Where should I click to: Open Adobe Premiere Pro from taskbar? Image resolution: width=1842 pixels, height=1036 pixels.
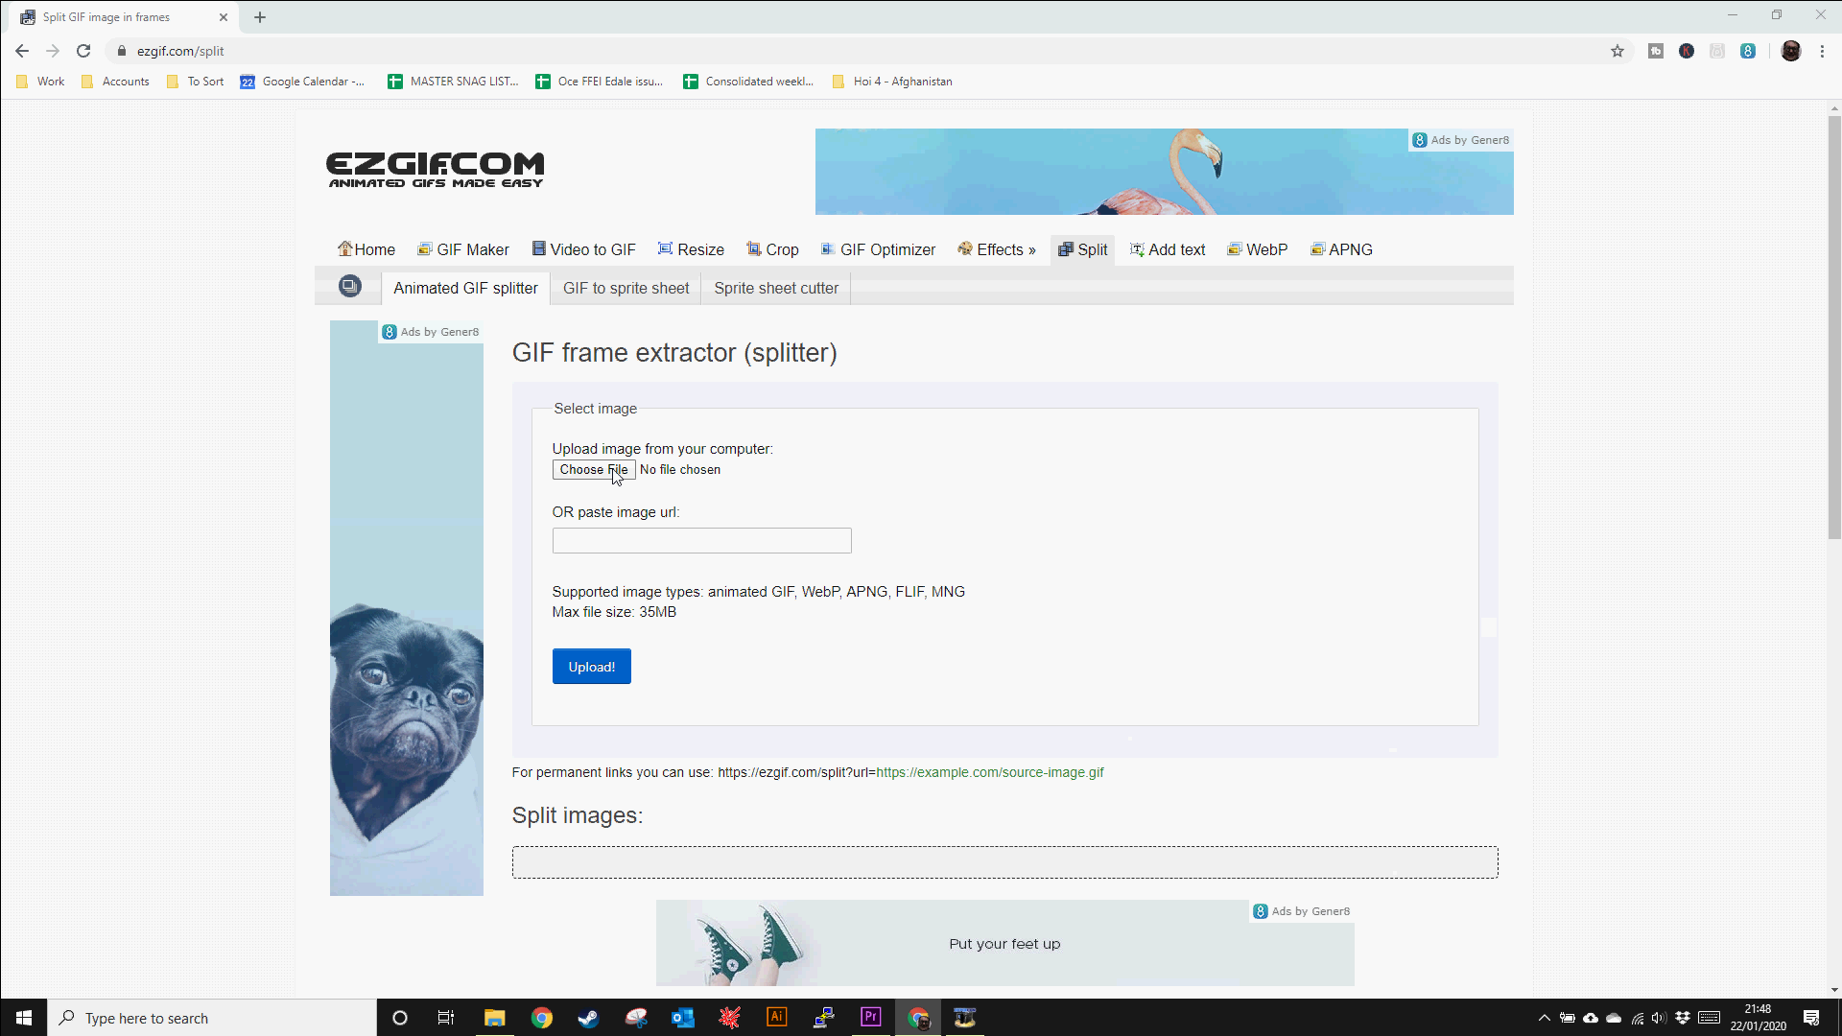871,1018
